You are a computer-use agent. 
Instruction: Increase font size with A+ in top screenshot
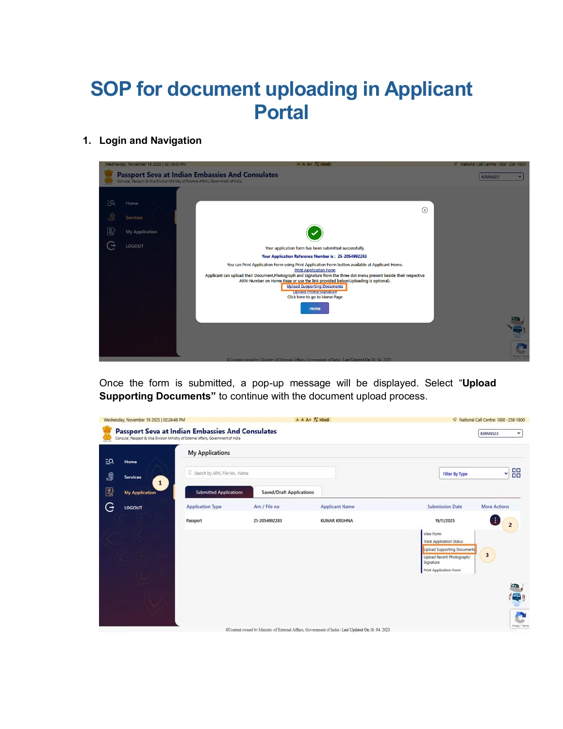(x=310, y=164)
